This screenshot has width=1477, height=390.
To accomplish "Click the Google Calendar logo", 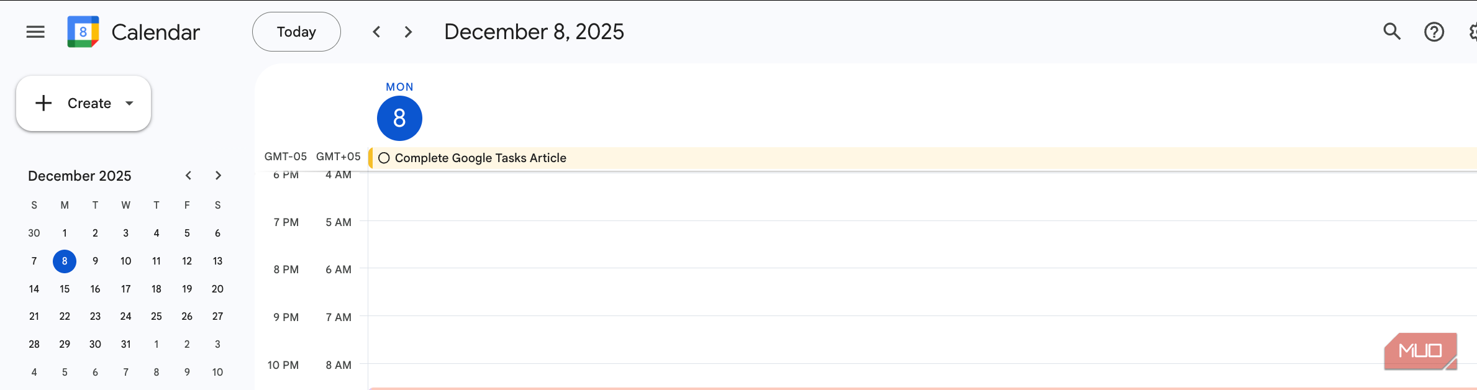I will (83, 32).
